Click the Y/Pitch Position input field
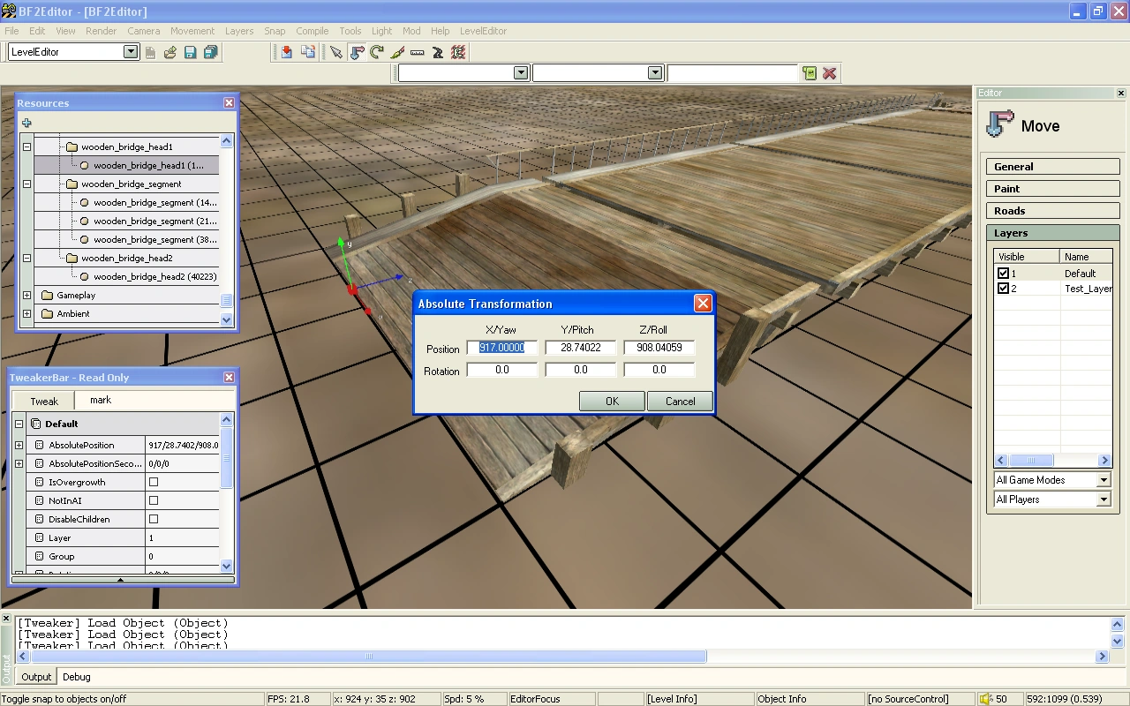This screenshot has height=706, width=1130. pos(580,348)
